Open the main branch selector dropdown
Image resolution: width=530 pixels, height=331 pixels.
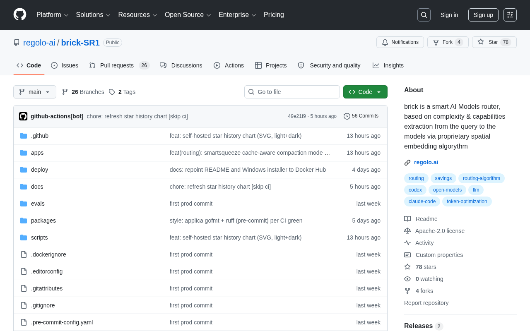[35, 92]
